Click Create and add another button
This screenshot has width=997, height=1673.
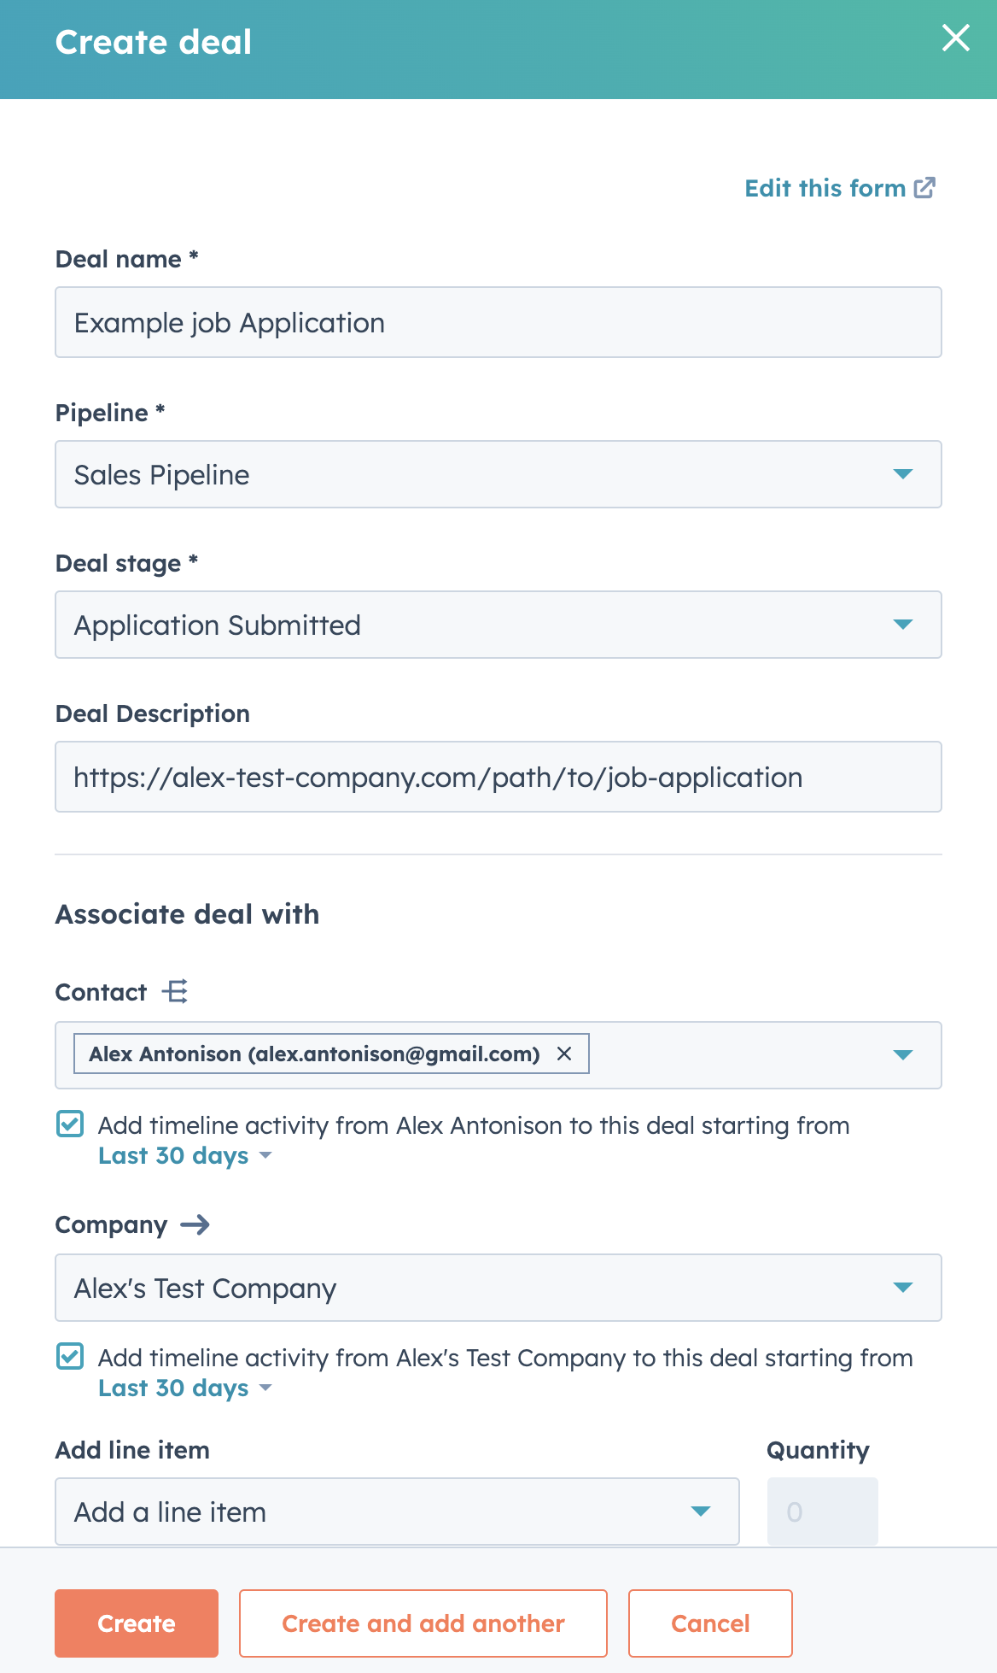423,1623
